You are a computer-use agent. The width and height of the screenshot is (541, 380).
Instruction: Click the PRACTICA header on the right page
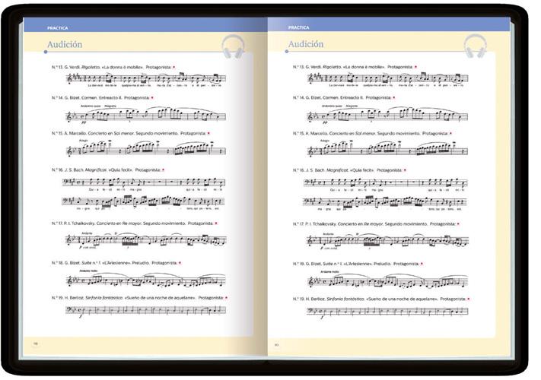pos(299,27)
